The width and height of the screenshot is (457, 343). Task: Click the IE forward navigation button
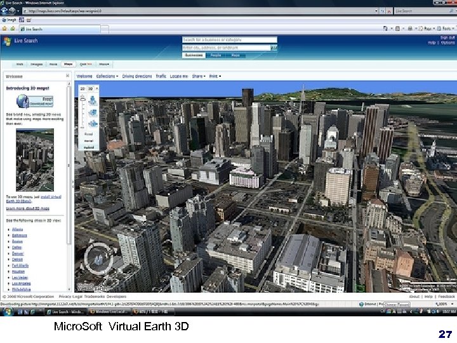tap(12, 11)
